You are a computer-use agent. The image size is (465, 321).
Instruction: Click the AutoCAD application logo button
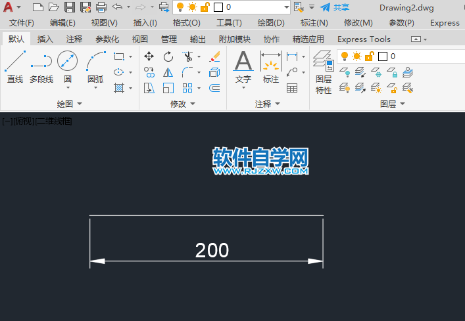[8, 7]
